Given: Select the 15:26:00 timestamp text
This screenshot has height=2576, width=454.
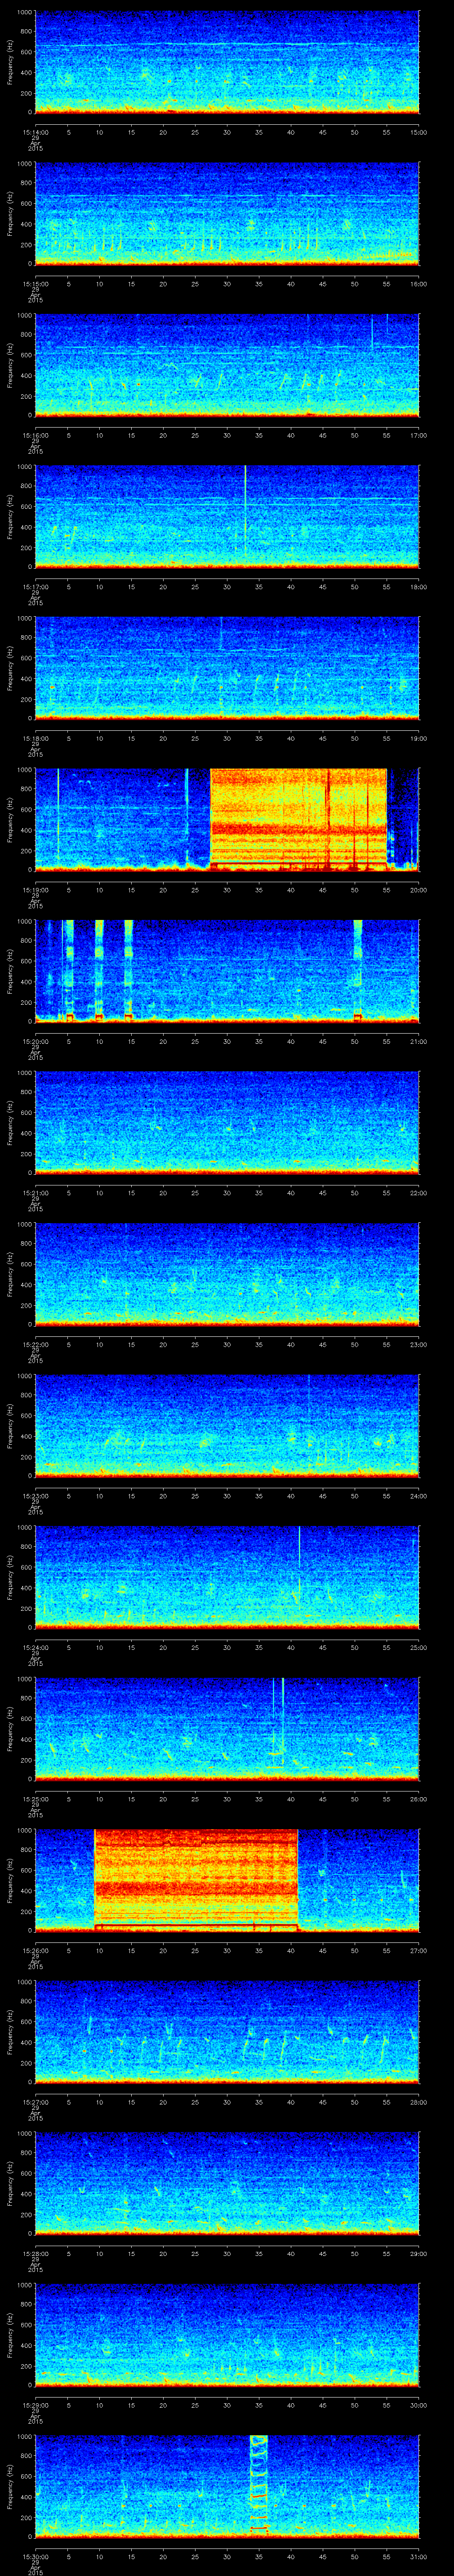Looking at the screenshot, I should click(x=35, y=1950).
